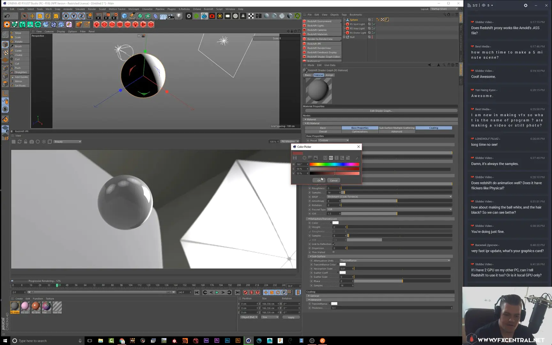Add a Camera object from toolbar
Screen dimensions: 552x345
tap(171, 16)
